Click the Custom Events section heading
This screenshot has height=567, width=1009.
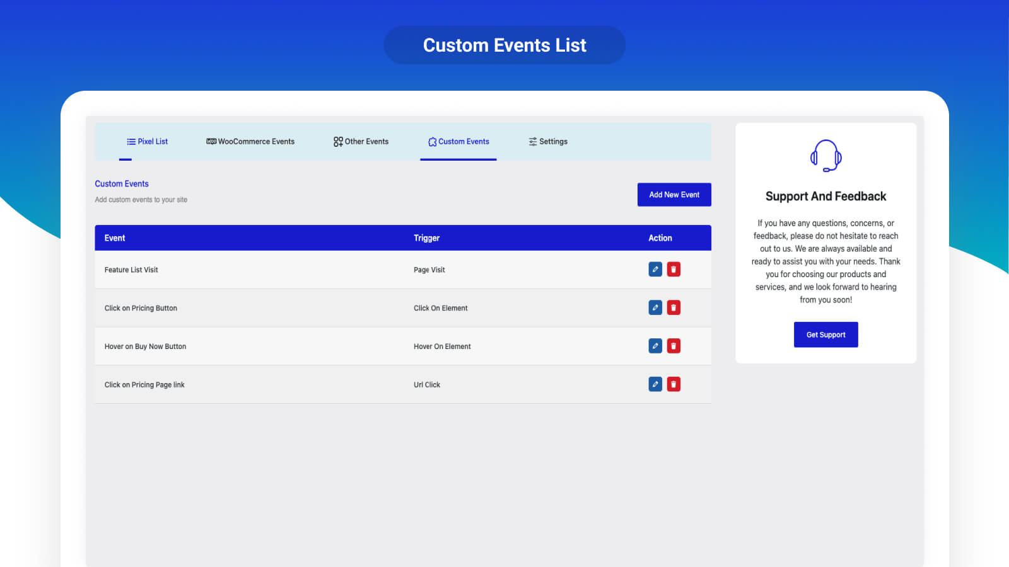122,184
